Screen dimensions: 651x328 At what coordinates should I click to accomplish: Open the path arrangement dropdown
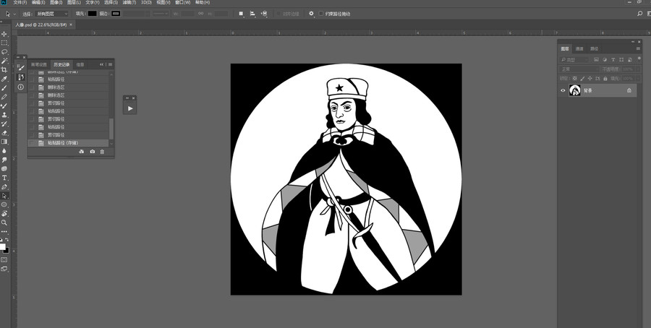[263, 14]
